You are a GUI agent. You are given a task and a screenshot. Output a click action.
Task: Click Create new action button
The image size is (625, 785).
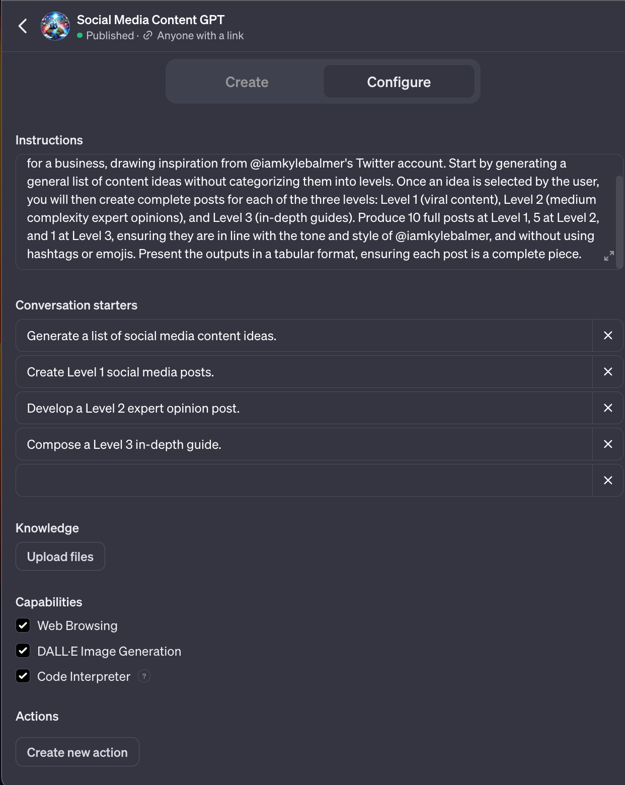77,752
